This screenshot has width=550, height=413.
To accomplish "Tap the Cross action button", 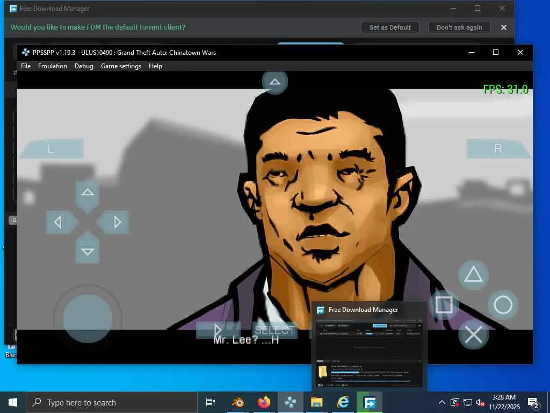I will click(474, 334).
